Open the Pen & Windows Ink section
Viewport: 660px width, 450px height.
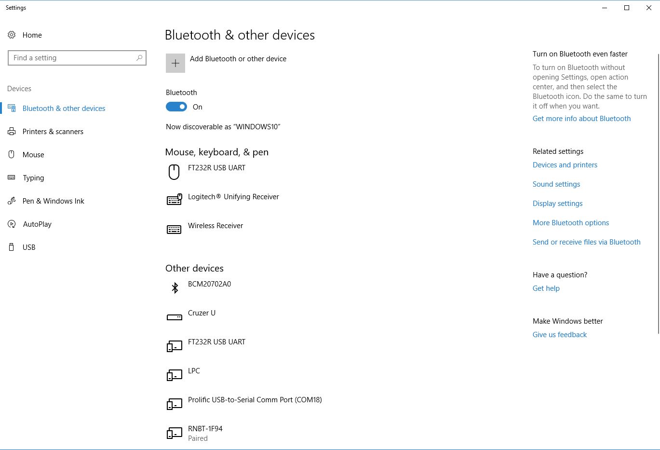[x=53, y=201]
